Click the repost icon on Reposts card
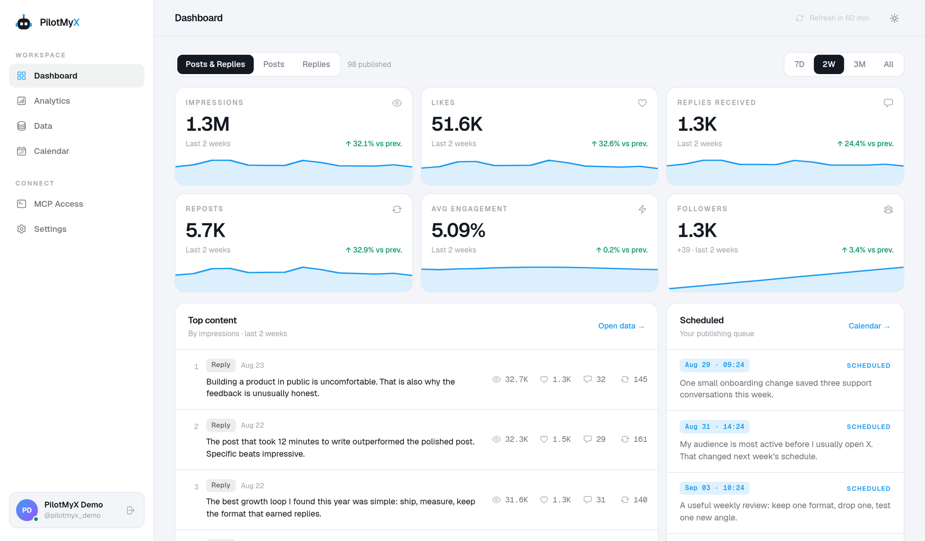Screen dimensions: 925x541 [x=397, y=209]
